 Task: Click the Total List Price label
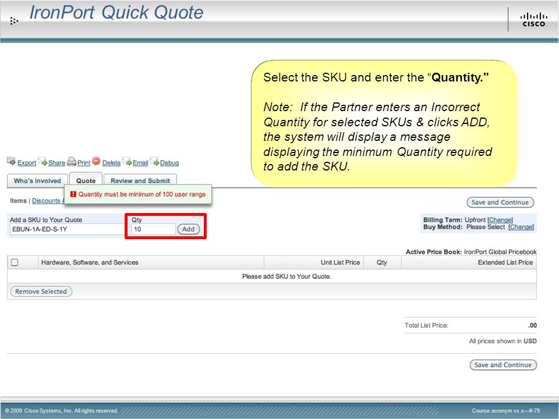point(426,325)
